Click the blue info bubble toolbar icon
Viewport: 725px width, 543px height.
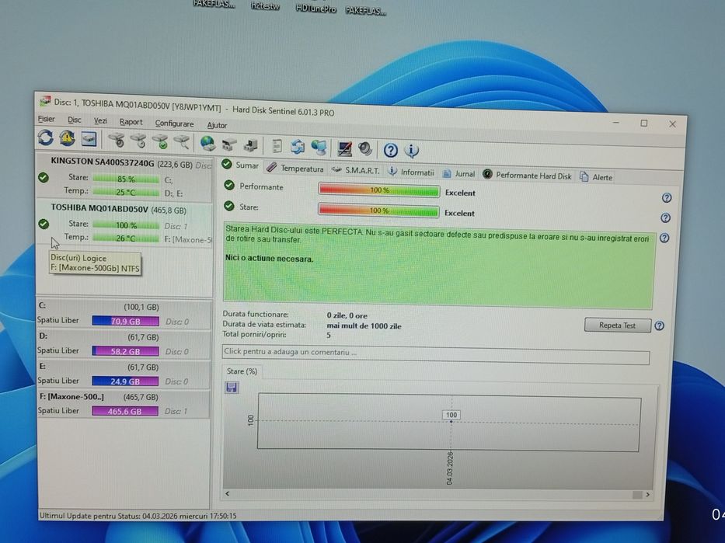412,151
